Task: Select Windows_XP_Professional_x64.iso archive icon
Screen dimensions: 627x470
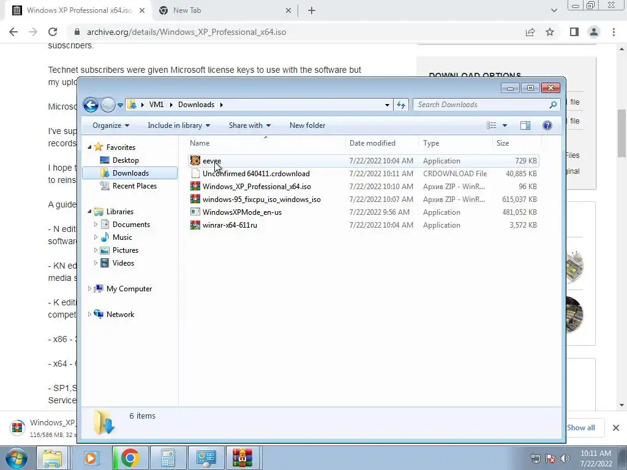Action: point(195,186)
